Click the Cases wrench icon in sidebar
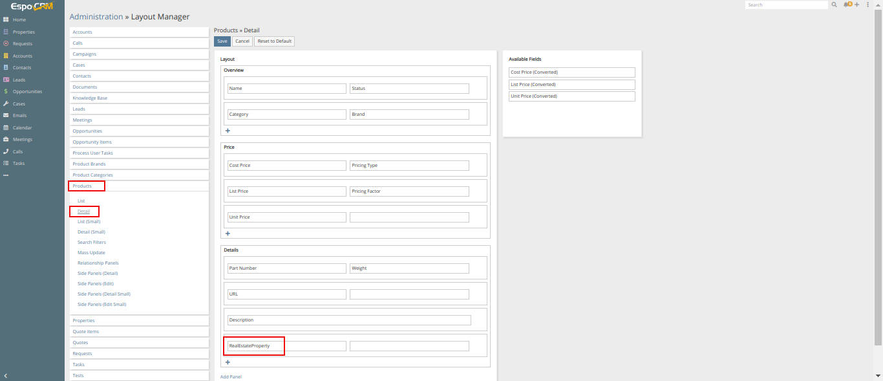The width and height of the screenshot is (883, 381). tap(6, 103)
